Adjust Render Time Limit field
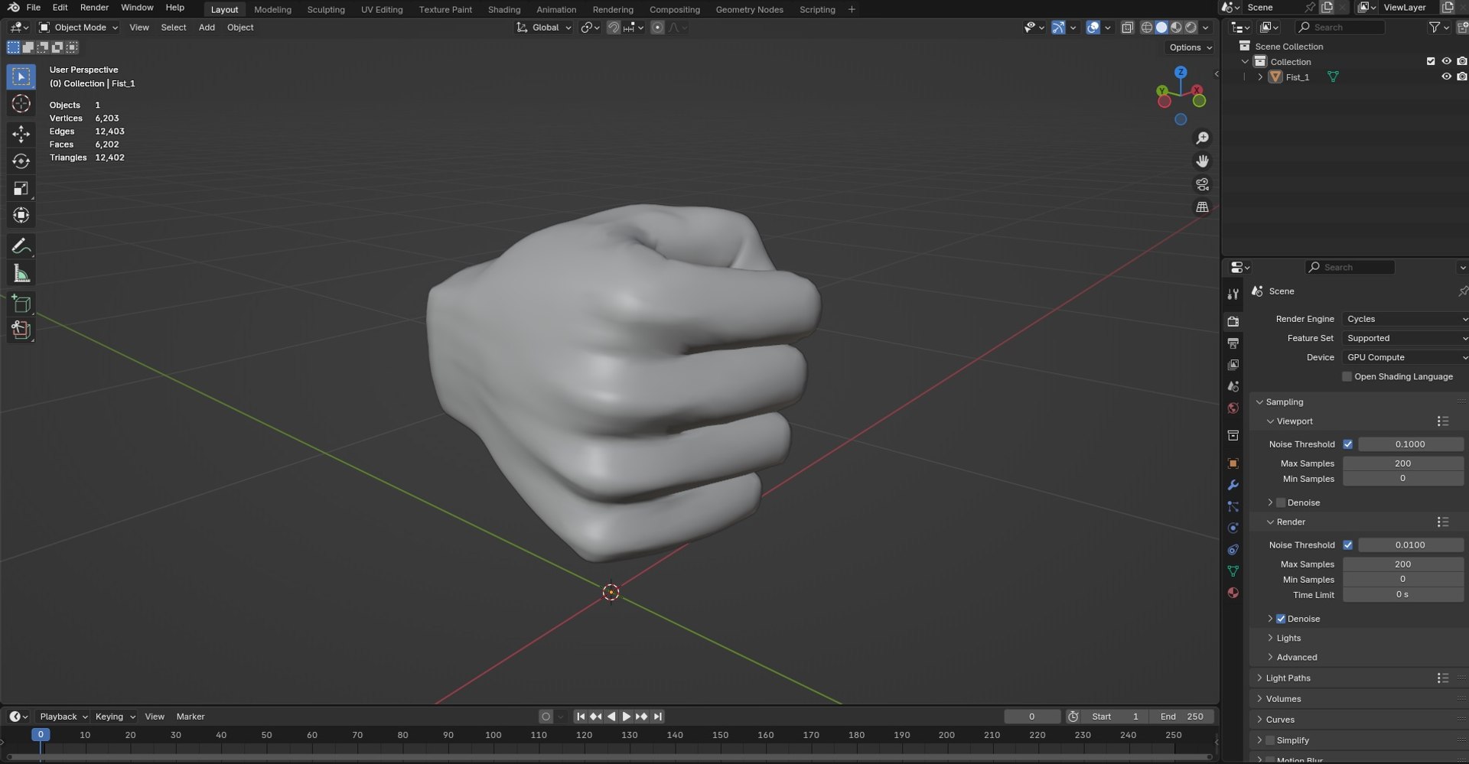 [1403, 594]
